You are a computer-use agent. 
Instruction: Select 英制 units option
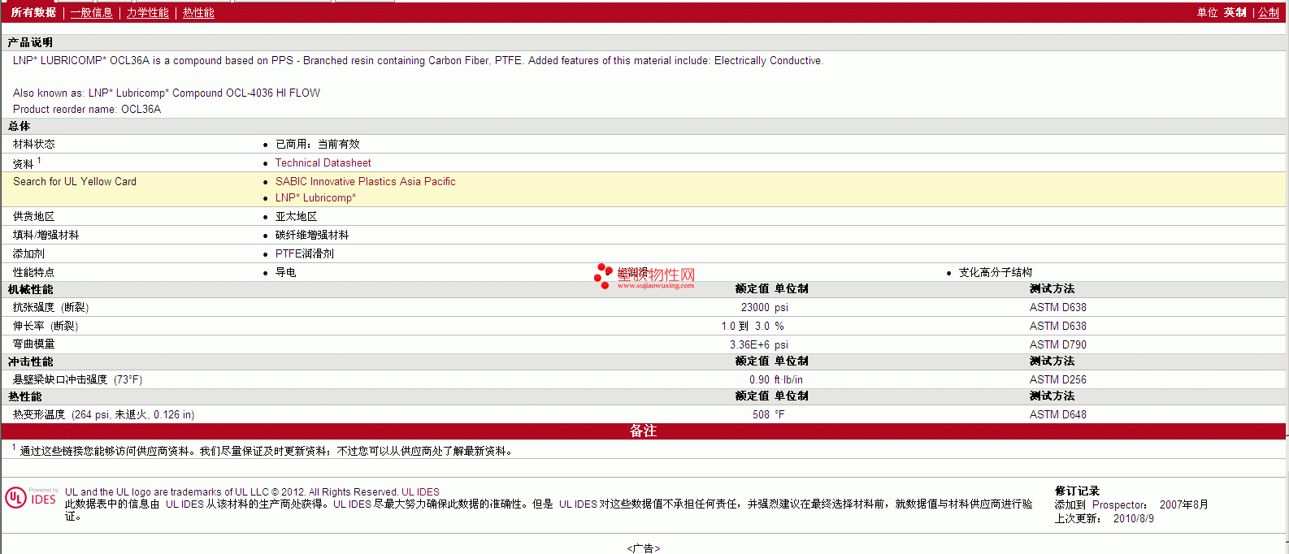coord(1235,12)
